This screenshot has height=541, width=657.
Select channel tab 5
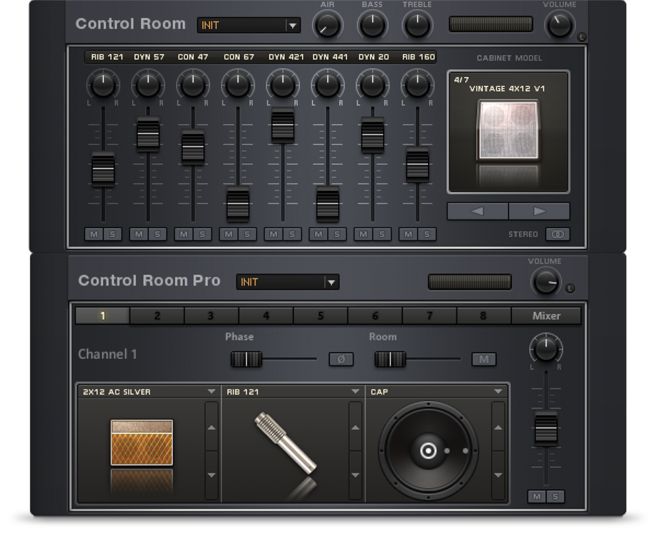[320, 316]
